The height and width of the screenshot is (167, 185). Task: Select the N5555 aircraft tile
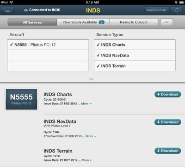tap(21, 99)
